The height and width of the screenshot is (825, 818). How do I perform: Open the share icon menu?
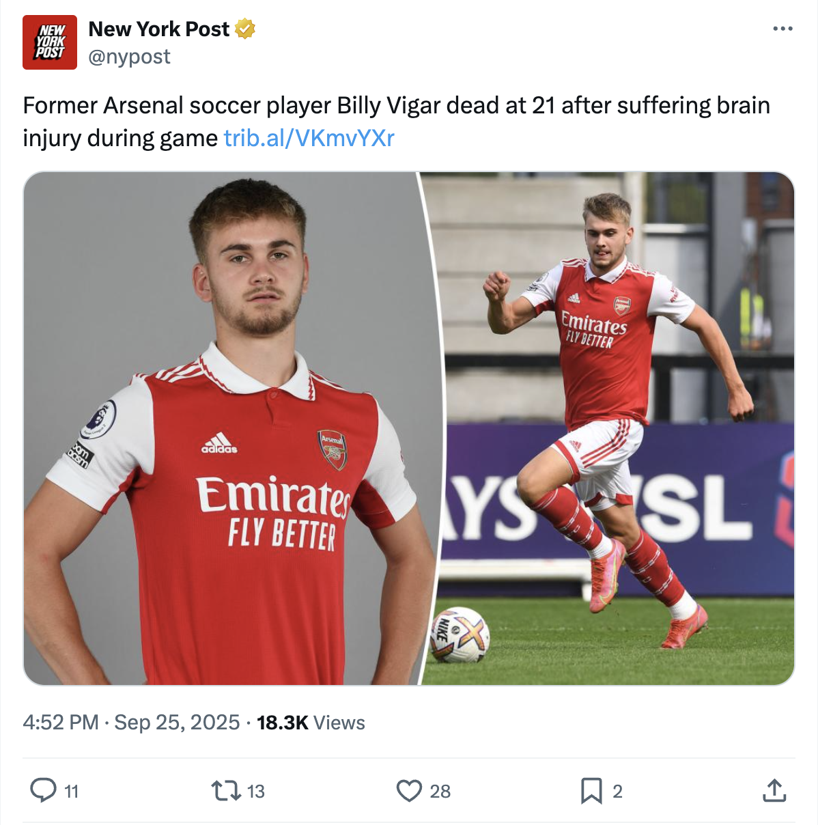point(774,790)
